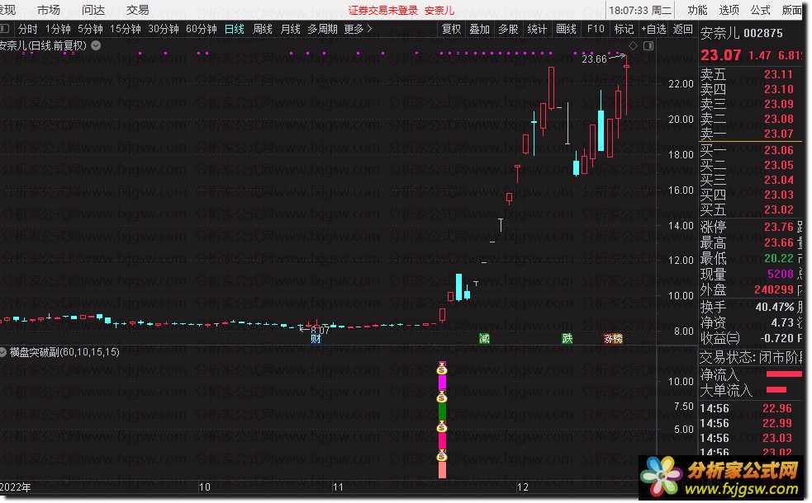
Task: Click the sidebar panel toggle icon left of 分时
Action: (5, 29)
